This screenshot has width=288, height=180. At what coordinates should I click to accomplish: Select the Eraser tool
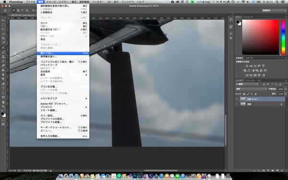3,66
